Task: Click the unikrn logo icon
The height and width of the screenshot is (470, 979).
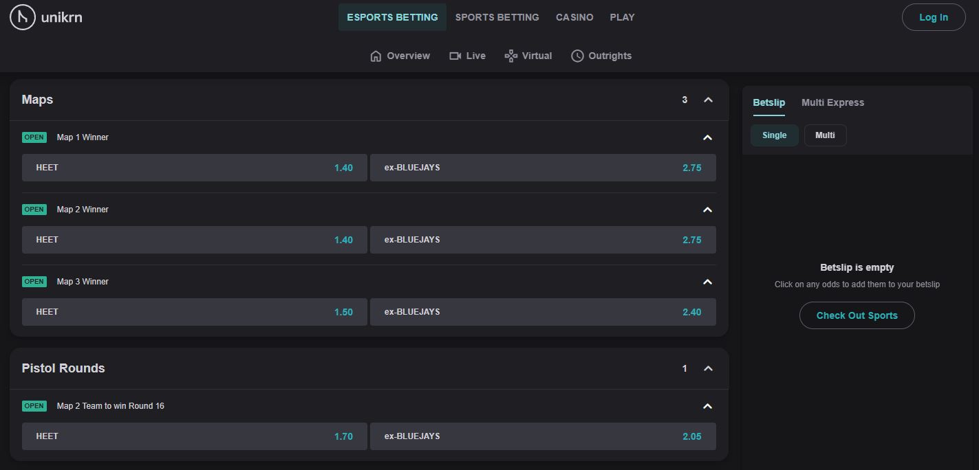Action: coord(23,17)
